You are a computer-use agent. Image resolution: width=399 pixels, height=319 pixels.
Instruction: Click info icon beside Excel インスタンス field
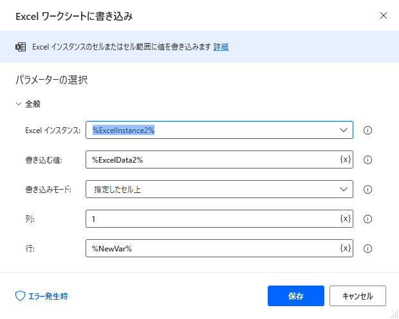(x=367, y=131)
